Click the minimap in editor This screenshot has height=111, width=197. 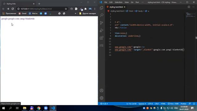coord(191,15)
